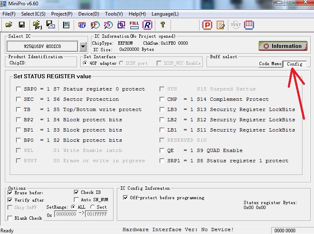Click the 25 flash detect icon
This screenshot has height=234, width=314.
coord(108,25)
